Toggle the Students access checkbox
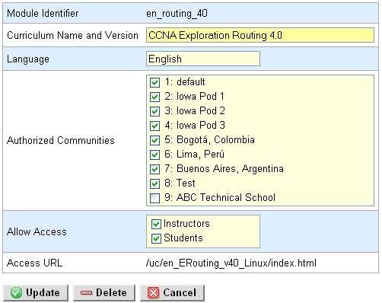Screen dimensions: 382x303 coord(156,238)
